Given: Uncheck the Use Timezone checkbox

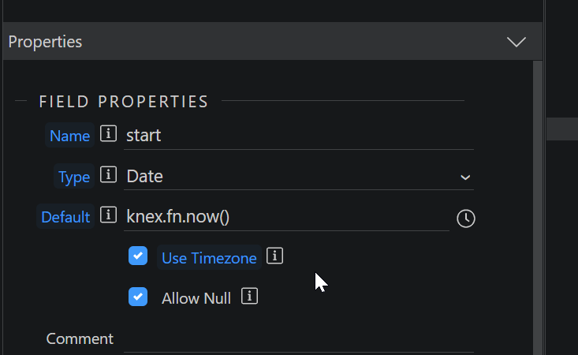Looking at the screenshot, I should (138, 256).
